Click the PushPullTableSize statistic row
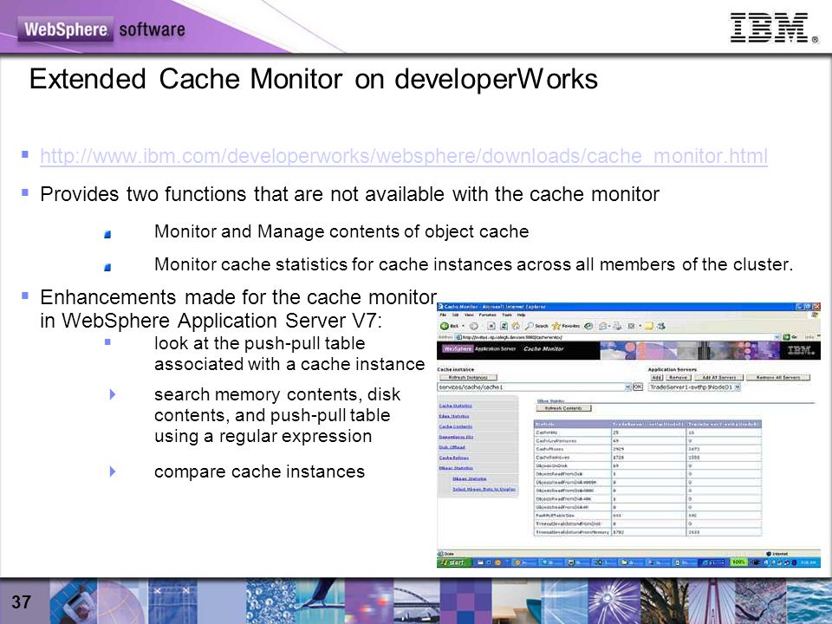The height and width of the screenshot is (624, 832). pos(647,516)
